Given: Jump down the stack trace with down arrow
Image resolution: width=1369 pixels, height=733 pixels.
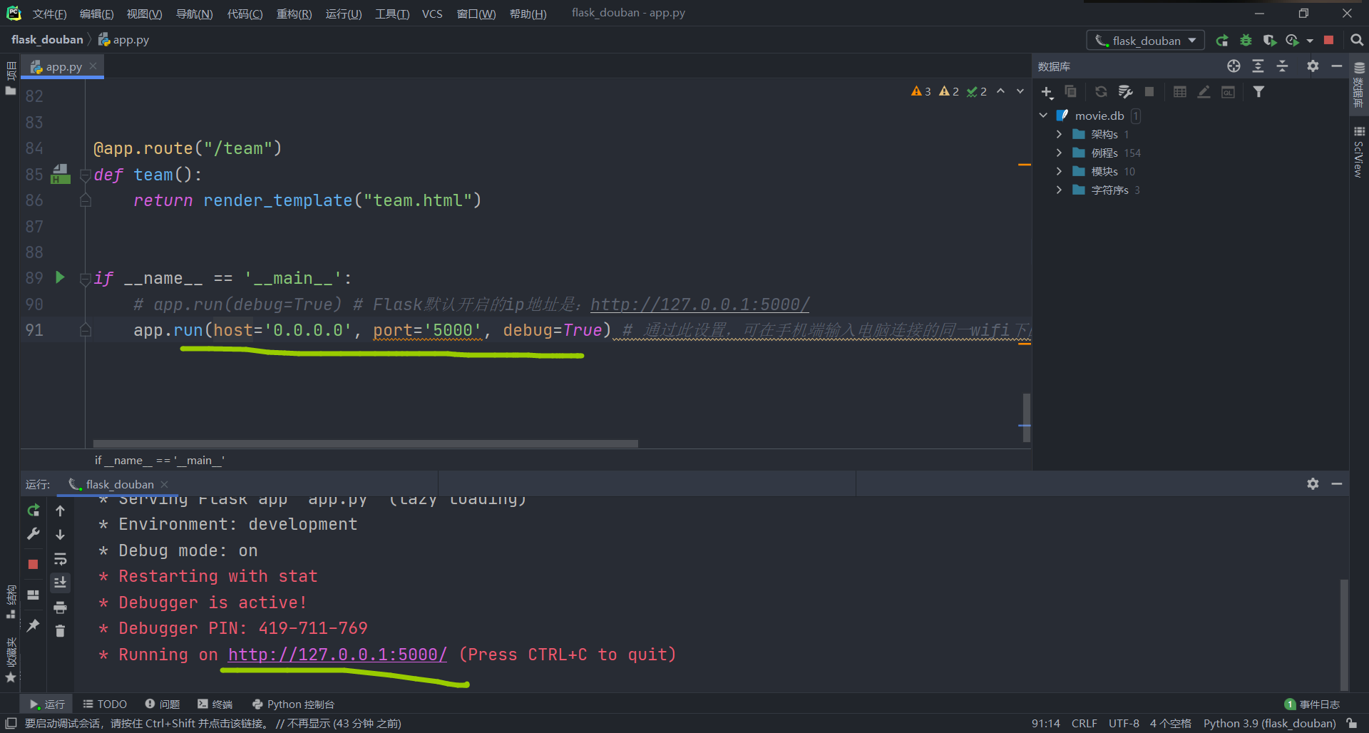Looking at the screenshot, I should [60, 534].
